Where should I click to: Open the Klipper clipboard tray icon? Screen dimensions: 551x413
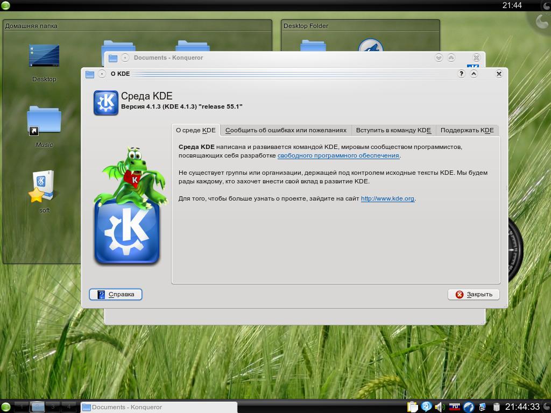tap(413, 407)
